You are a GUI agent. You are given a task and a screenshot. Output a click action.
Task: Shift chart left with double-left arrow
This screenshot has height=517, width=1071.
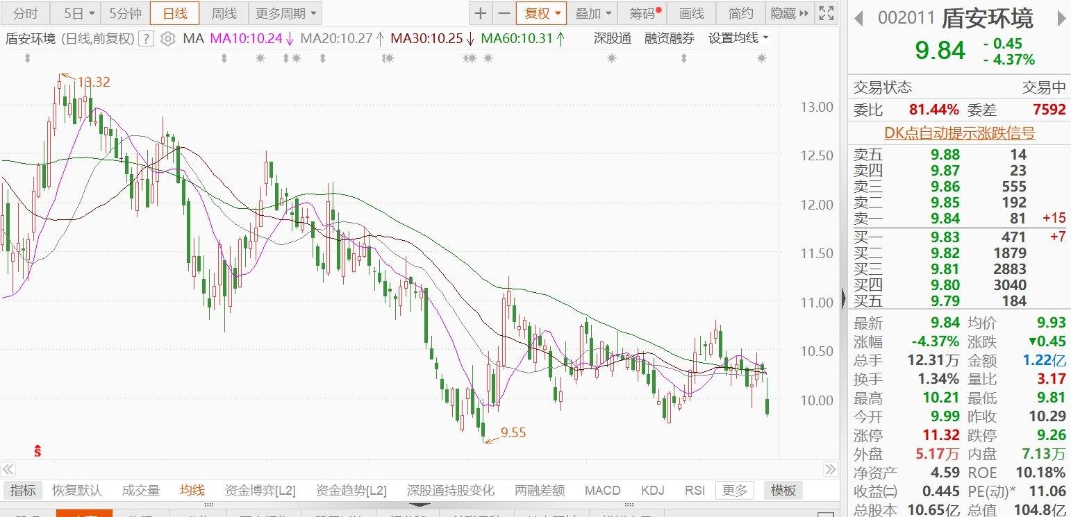[8, 469]
